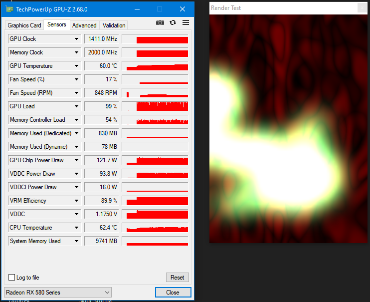
Task: Minimize the GPU-Z window
Action: tap(137, 9)
